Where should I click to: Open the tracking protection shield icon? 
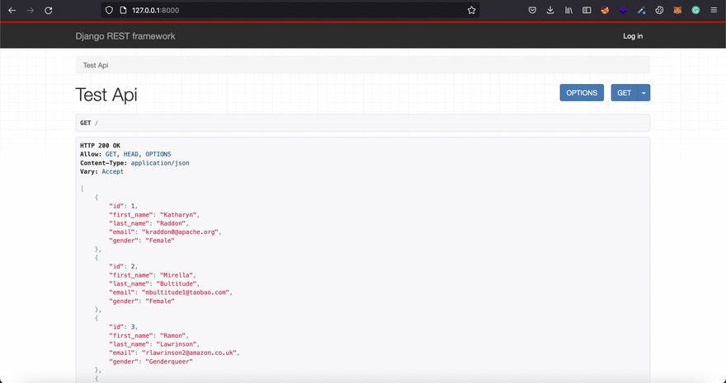[x=109, y=10]
